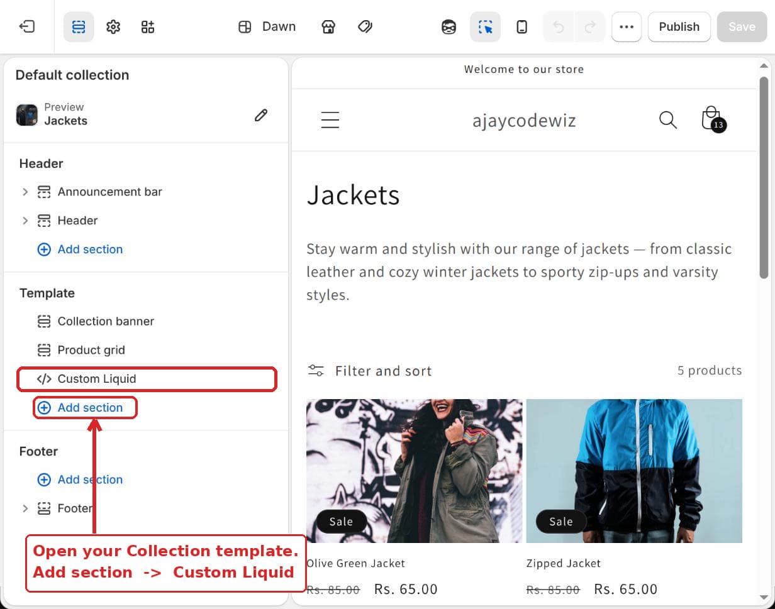
Task: Click the tag market icon
Action: pos(365,27)
